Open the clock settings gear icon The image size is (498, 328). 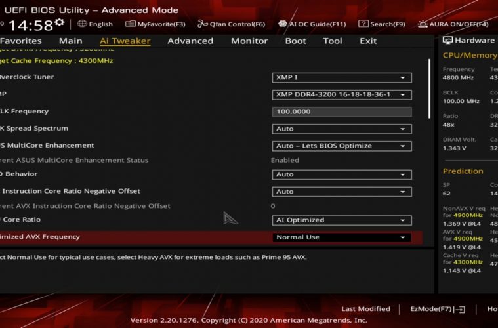click(x=60, y=22)
